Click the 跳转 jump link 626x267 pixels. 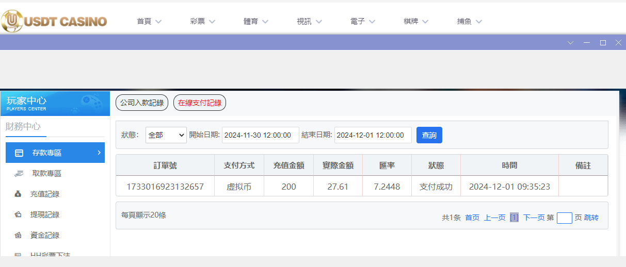591,218
